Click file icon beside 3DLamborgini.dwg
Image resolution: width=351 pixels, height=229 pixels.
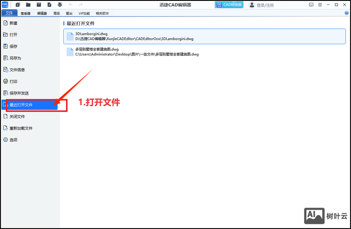pos(70,36)
